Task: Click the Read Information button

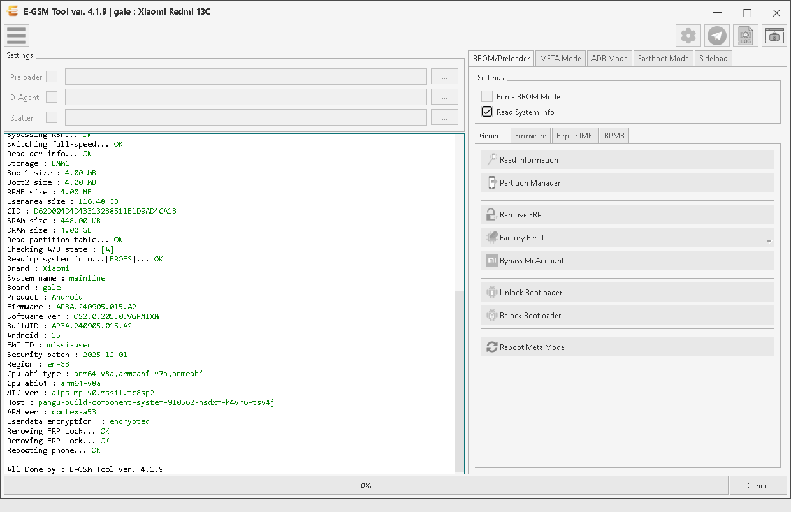Action: 628,159
